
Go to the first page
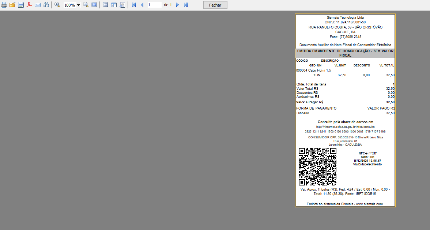[133, 5]
